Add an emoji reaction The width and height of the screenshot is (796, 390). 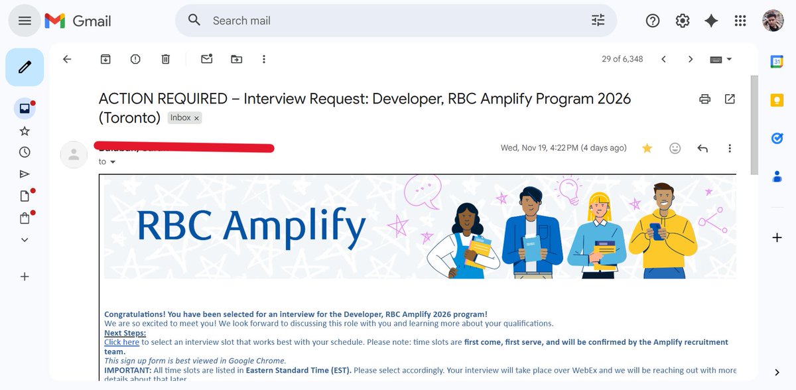[x=675, y=148]
